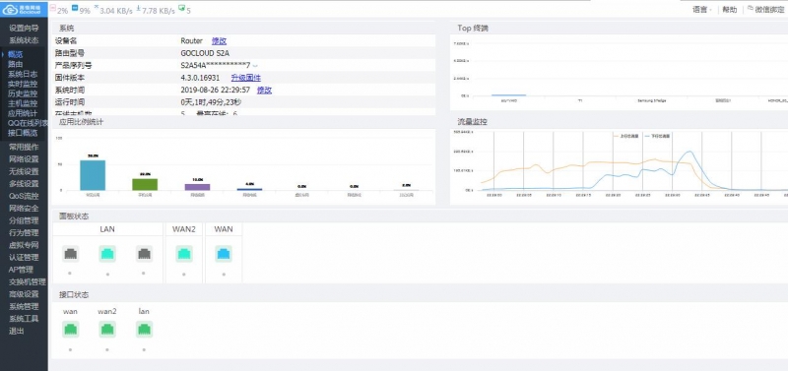Click the upload speed icon next to 3.04 KB/s
Image resolution: width=788 pixels, height=371 pixels.
point(96,8)
